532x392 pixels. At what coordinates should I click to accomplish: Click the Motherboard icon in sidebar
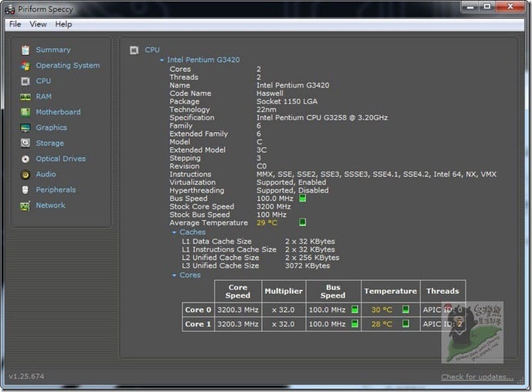[x=25, y=112]
